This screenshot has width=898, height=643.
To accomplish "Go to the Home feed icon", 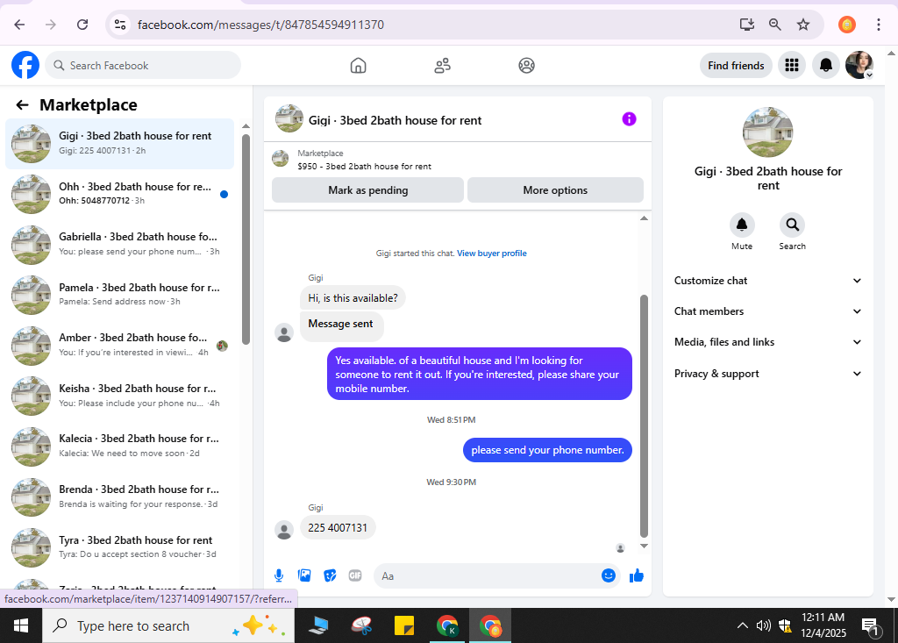I will click(358, 65).
